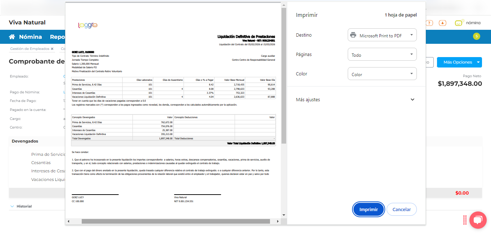Viewport: 491px width, 233px height.
Task: Click the red $0.00 total value
Action: point(462,193)
